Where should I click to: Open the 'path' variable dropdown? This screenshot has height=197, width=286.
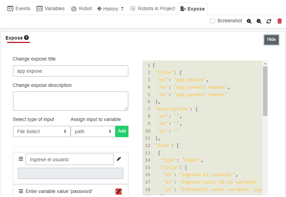93,131
